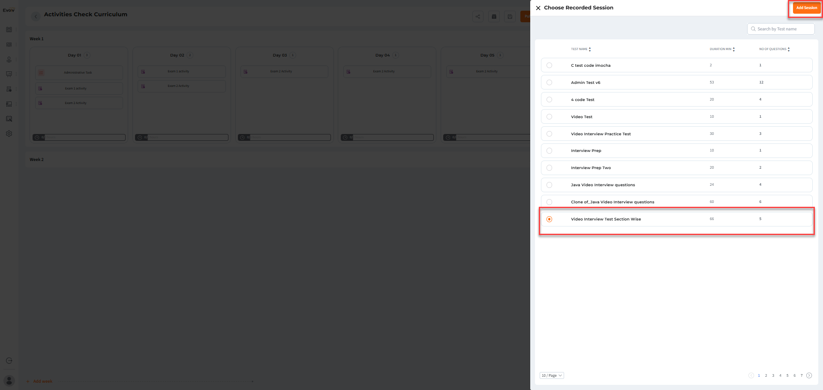Expand the presentation chart sidebar submenu dots
The width and height of the screenshot is (823, 390).
pyautogui.click(x=16, y=74)
